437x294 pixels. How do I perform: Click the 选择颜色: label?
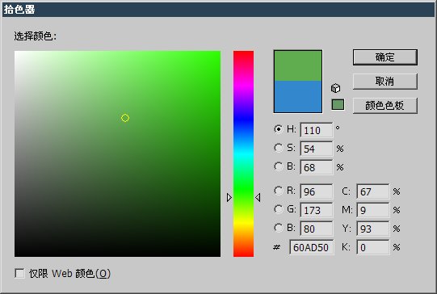point(36,36)
